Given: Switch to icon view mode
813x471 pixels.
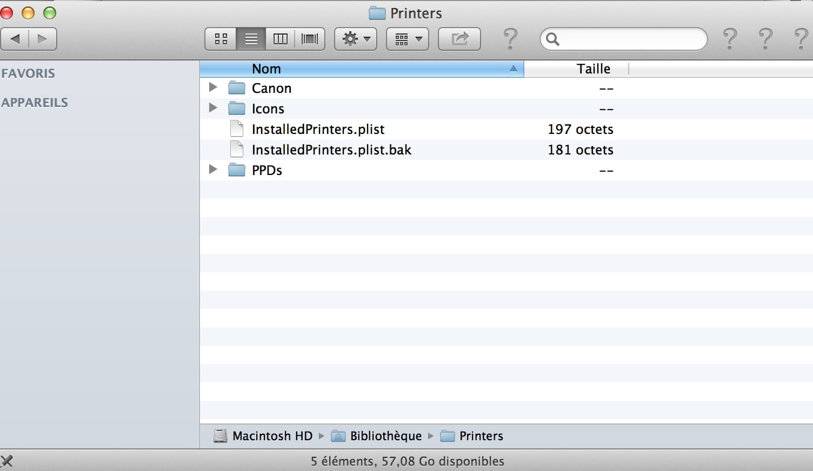Looking at the screenshot, I should pyautogui.click(x=221, y=39).
